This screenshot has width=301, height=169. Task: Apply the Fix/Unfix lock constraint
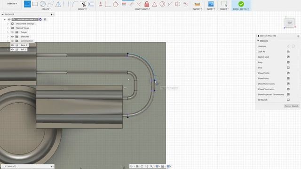tap(147, 4)
